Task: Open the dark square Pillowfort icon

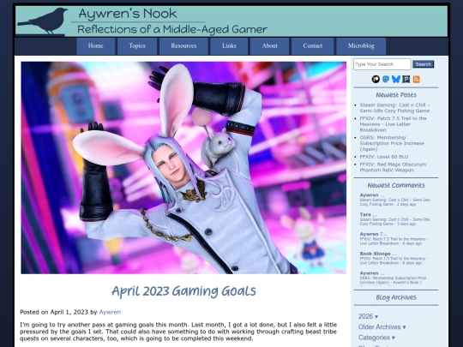Action: 406,79
